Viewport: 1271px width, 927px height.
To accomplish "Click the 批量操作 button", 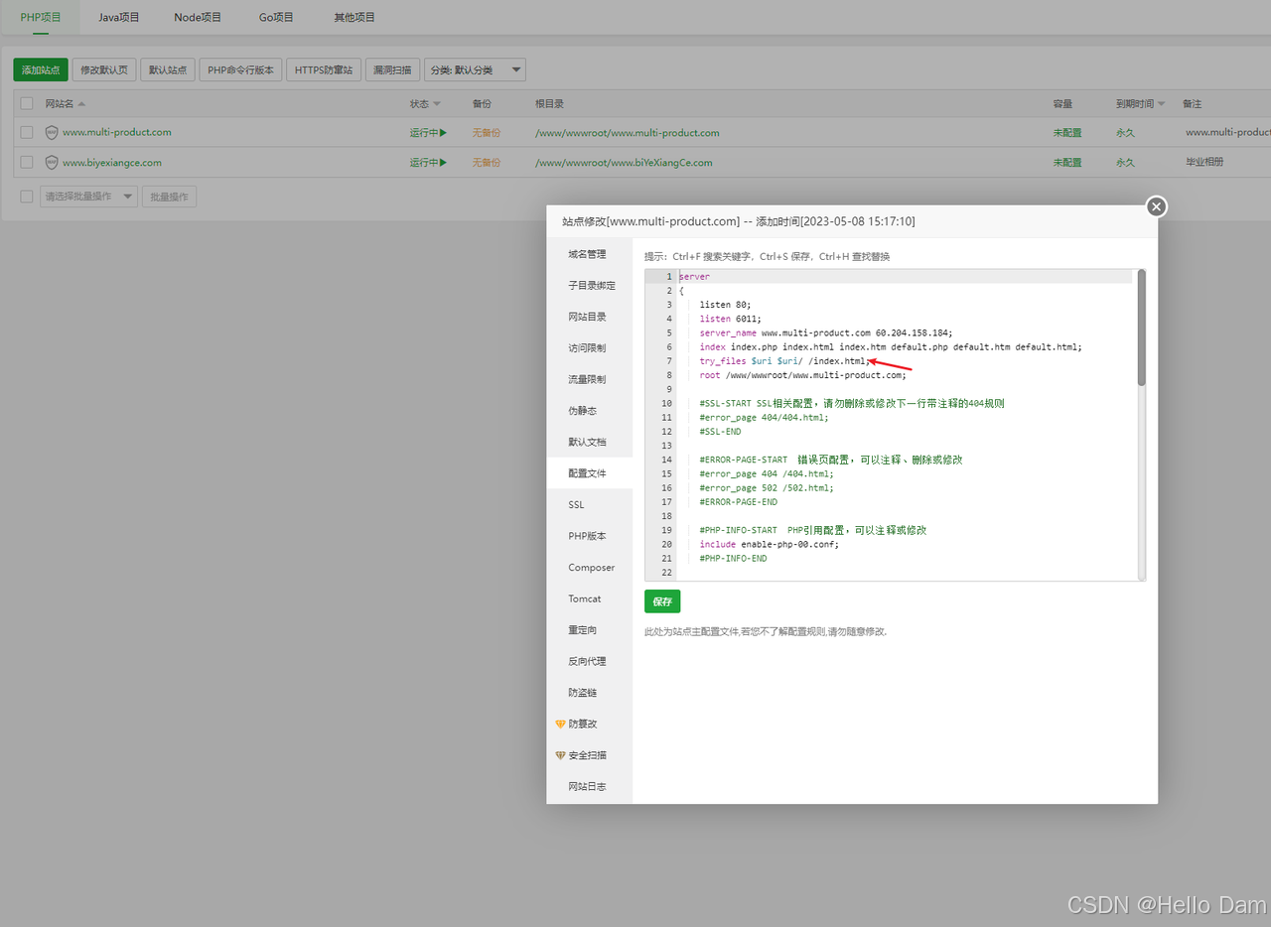I will pos(169,197).
